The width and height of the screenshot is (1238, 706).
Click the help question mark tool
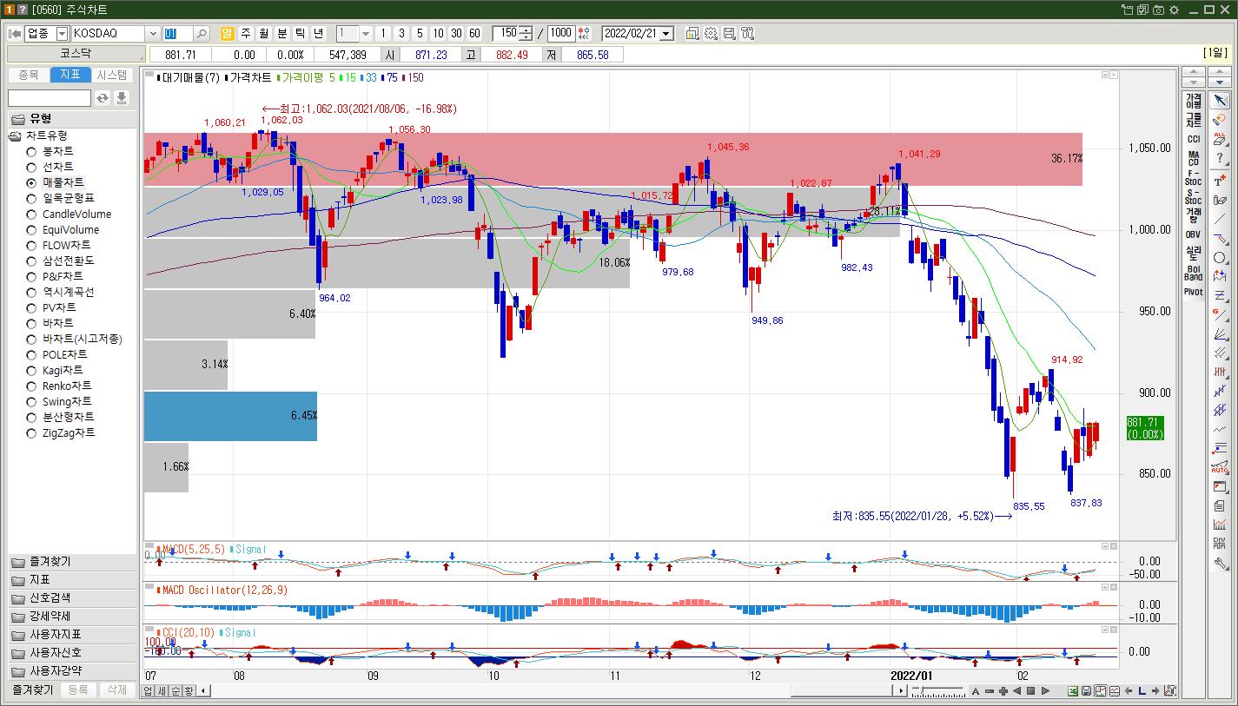[x=1220, y=160]
